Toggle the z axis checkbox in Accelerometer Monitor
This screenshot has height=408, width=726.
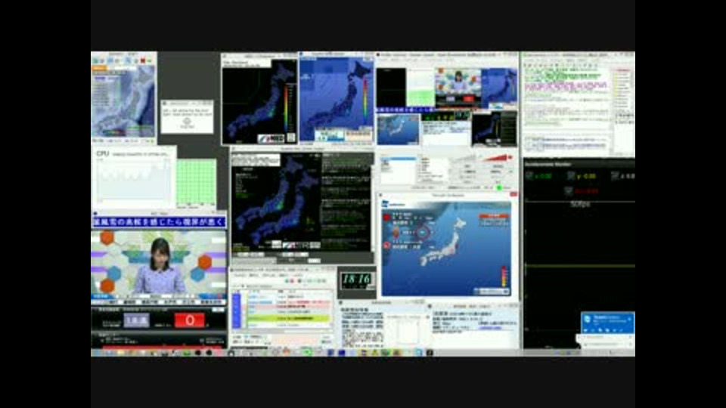pos(615,176)
